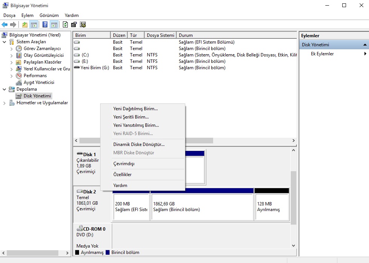Viewport: 369px width, 263px height.
Task: Click the Disk 2 drive icon
Action: click(x=80, y=191)
